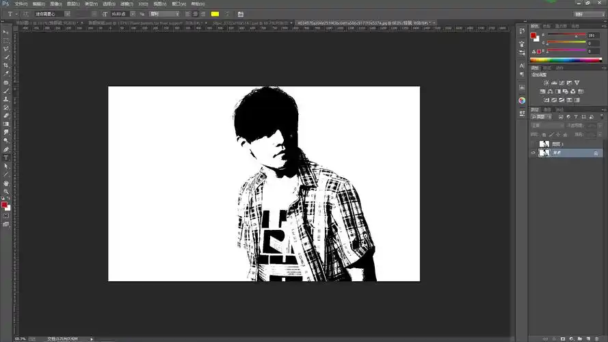Screen dimensions: 608x342
Task: Show the hidden top layer
Action: (533, 144)
